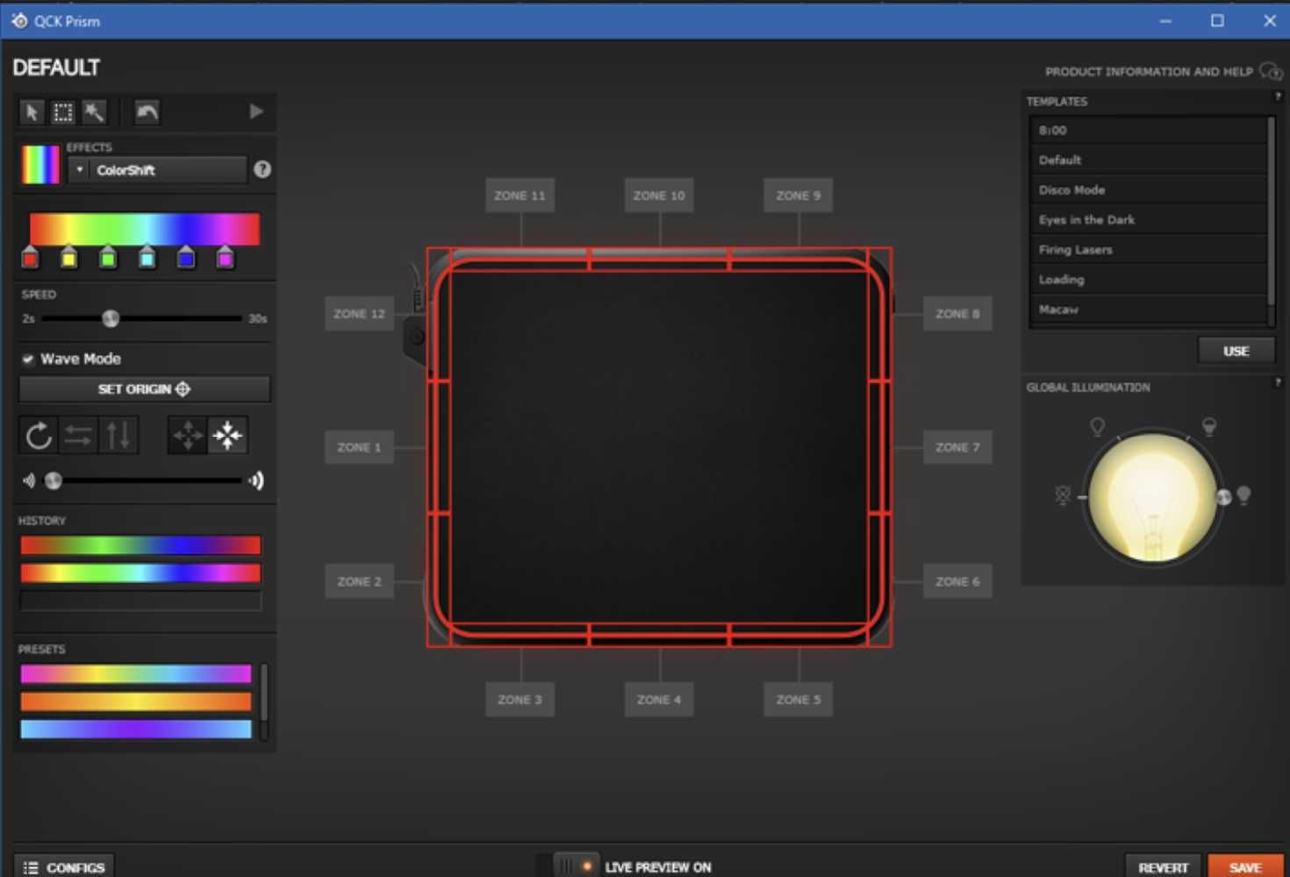Select the green gradient color stop
The height and width of the screenshot is (877, 1290).
pos(108,258)
